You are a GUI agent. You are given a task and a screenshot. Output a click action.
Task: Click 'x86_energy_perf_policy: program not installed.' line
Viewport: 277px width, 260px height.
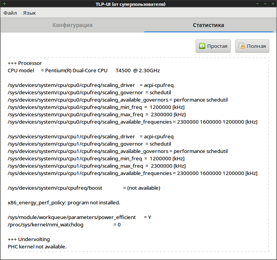tap(64, 203)
